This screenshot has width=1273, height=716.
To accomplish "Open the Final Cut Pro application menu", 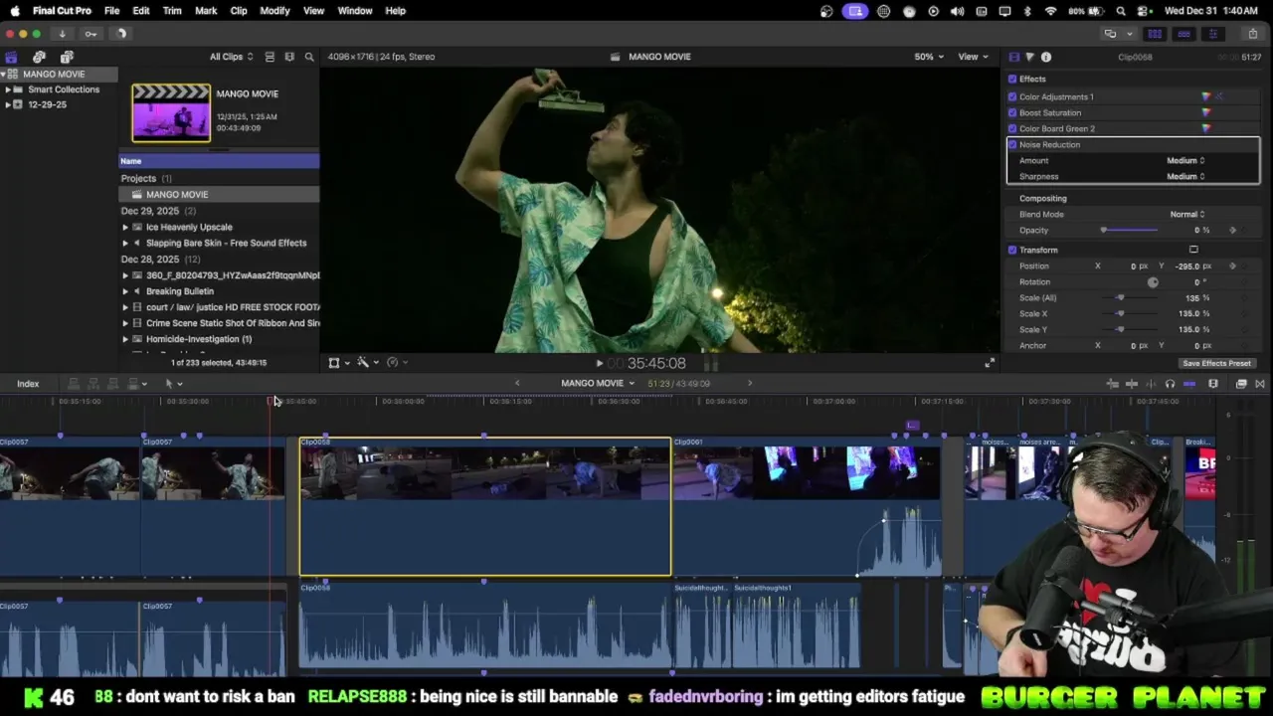I will point(62,11).
